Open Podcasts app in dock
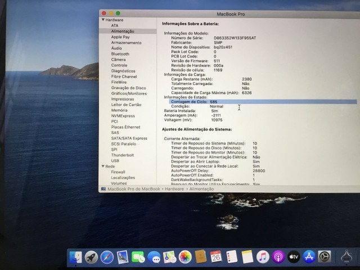Screen dimensions: 360x270 click(x=278, y=256)
